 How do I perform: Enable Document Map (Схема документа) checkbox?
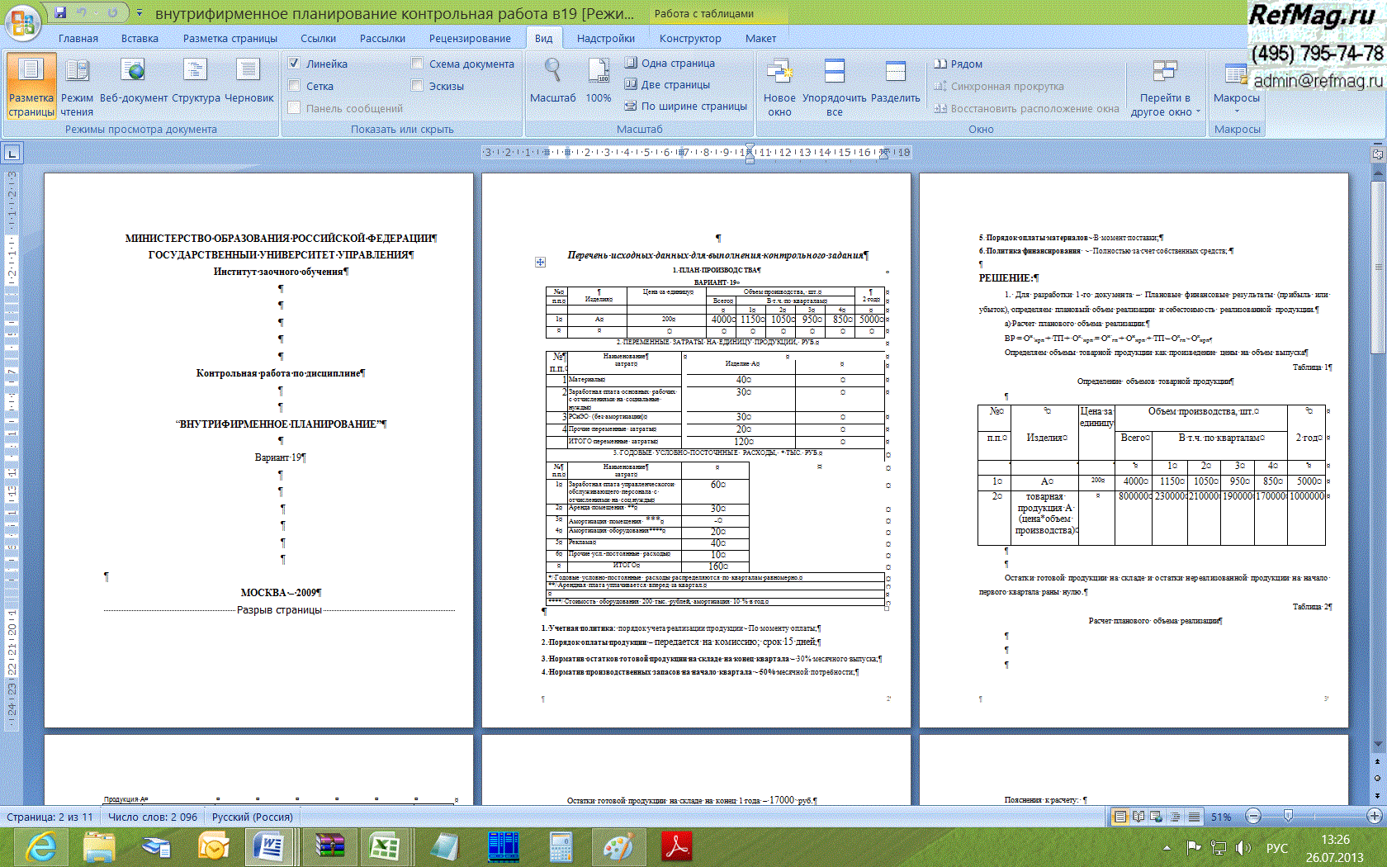point(417,64)
